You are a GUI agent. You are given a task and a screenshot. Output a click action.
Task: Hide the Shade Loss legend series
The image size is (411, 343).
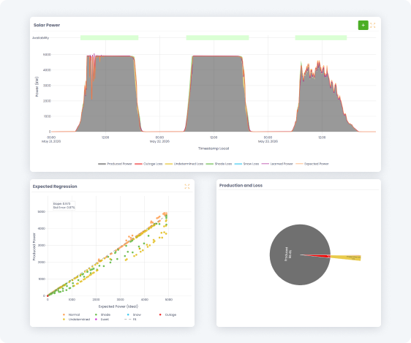pyautogui.click(x=219, y=164)
